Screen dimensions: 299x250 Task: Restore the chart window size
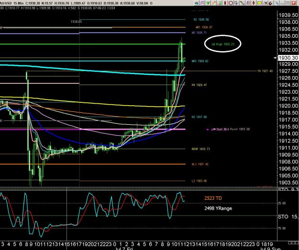tap(288, 3)
